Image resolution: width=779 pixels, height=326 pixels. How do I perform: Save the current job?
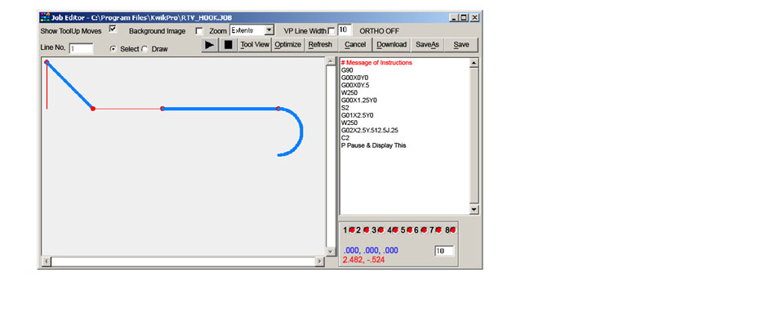(461, 45)
